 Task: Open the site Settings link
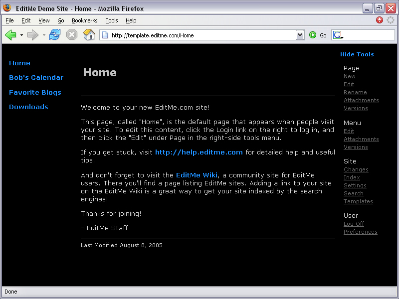[355, 185]
